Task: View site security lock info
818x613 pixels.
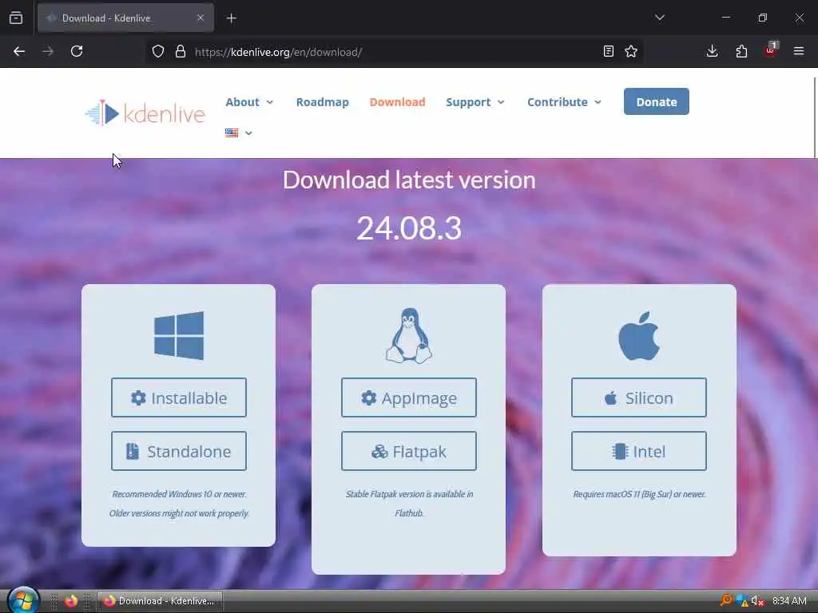Action: 181,51
